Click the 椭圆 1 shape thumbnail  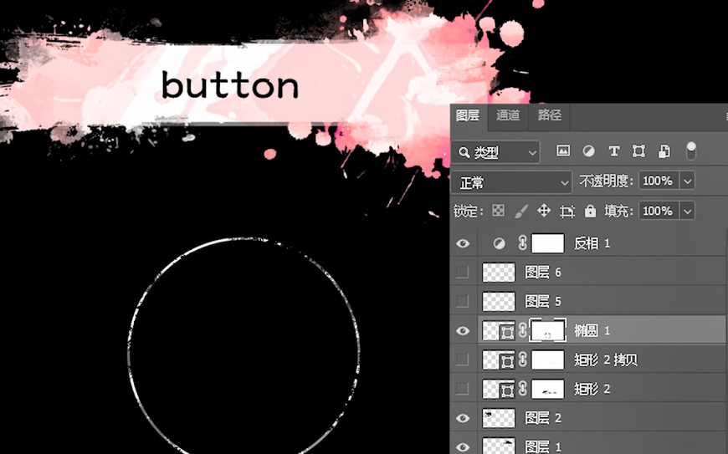(x=499, y=330)
